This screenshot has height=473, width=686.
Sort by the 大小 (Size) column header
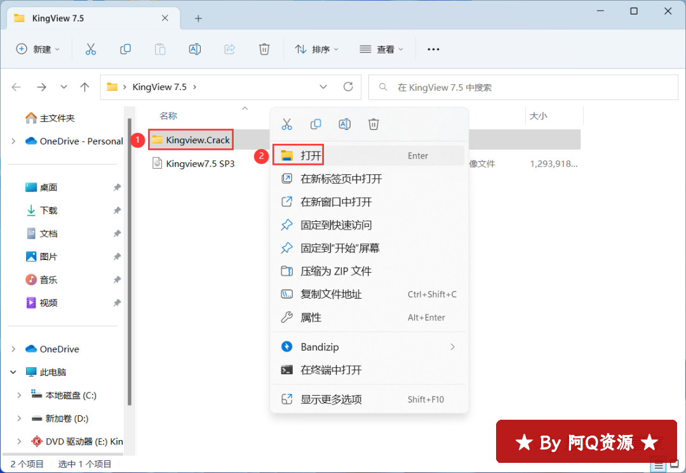(x=539, y=116)
